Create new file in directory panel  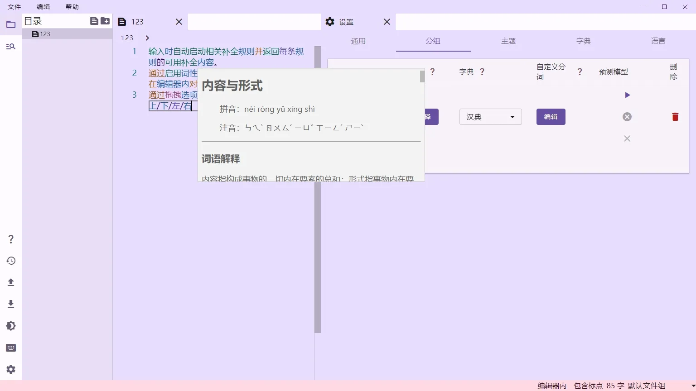(94, 21)
